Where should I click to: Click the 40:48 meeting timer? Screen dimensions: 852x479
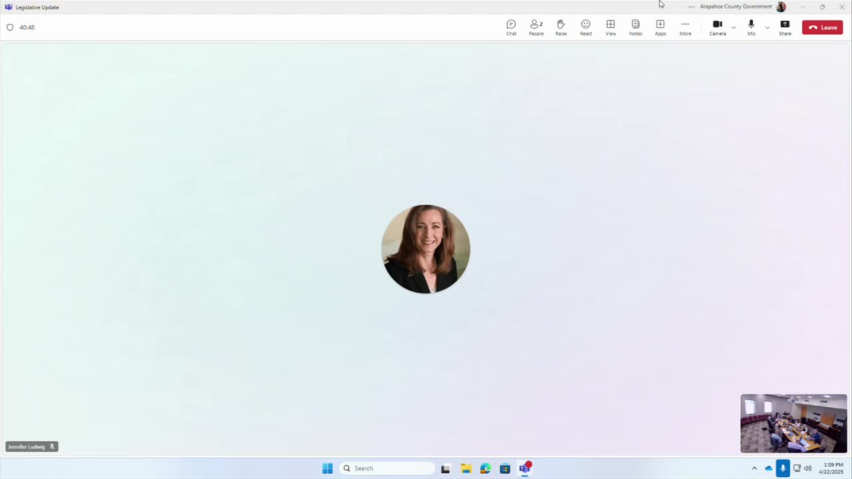27,27
